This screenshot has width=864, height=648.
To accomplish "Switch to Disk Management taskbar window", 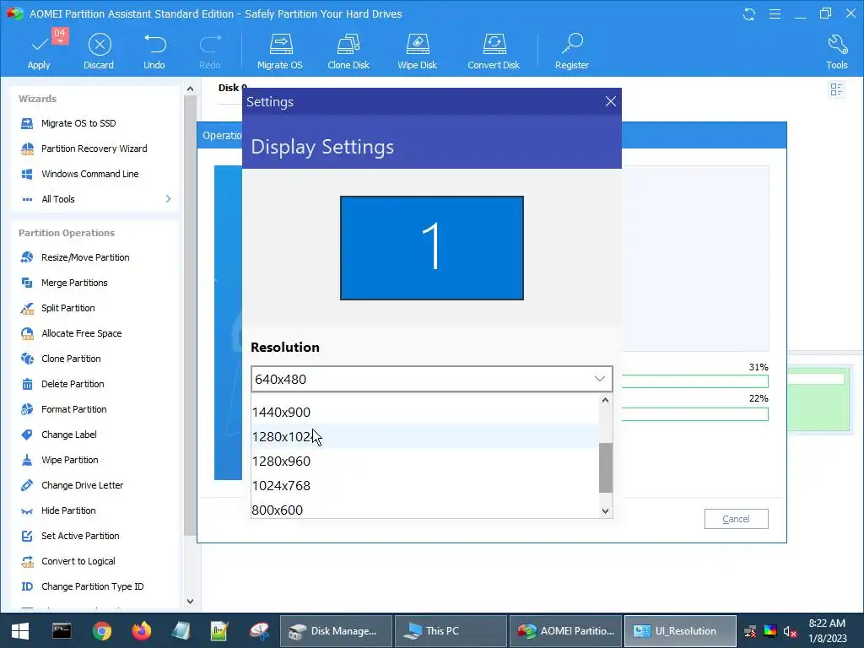I will [336, 631].
